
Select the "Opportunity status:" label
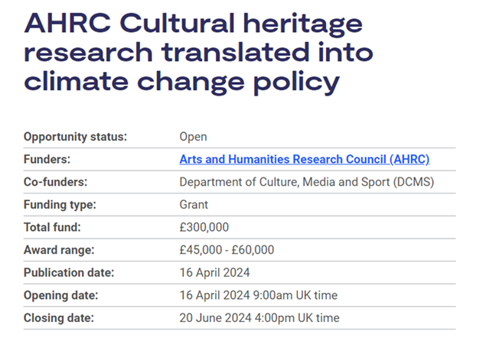coord(75,137)
